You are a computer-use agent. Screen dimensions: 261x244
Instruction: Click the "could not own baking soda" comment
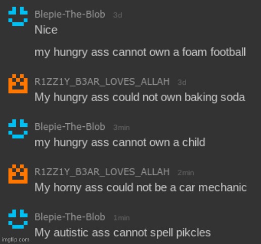[x=140, y=97]
